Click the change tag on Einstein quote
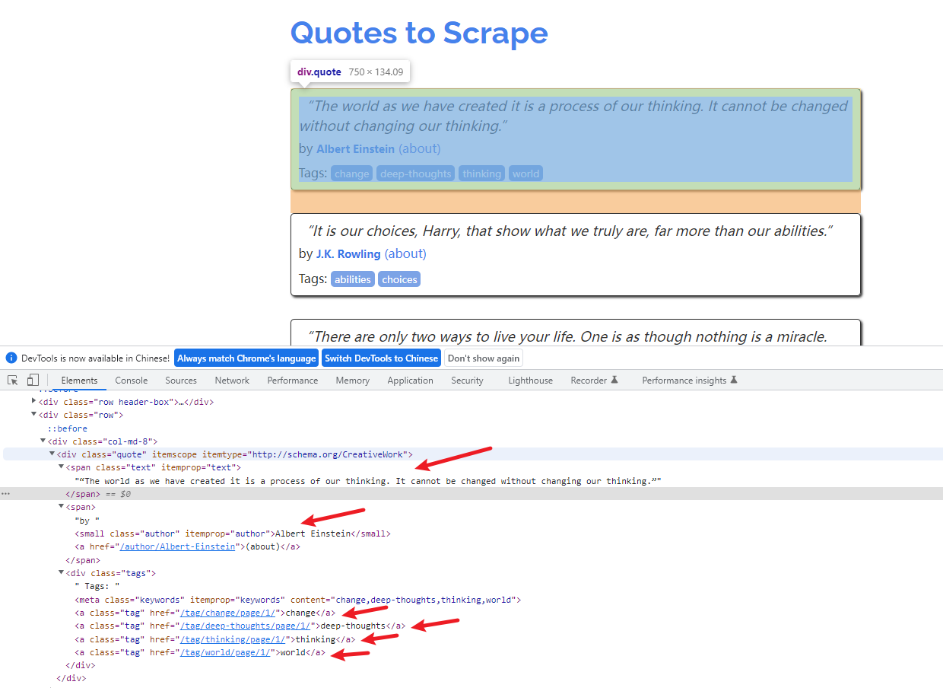The image size is (943, 688). [351, 174]
